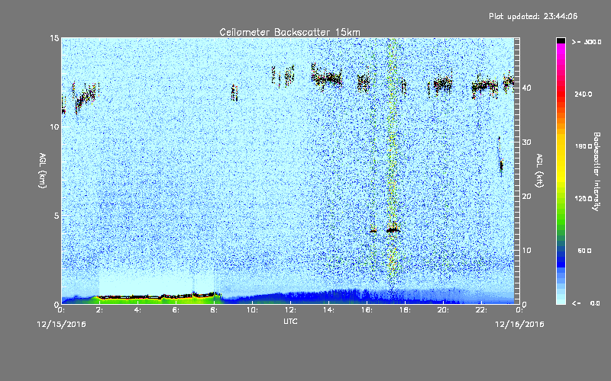The height and width of the screenshot is (381, 611).
Task: Click the right AGL (kft) axis label
Action: click(x=539, y=170)
